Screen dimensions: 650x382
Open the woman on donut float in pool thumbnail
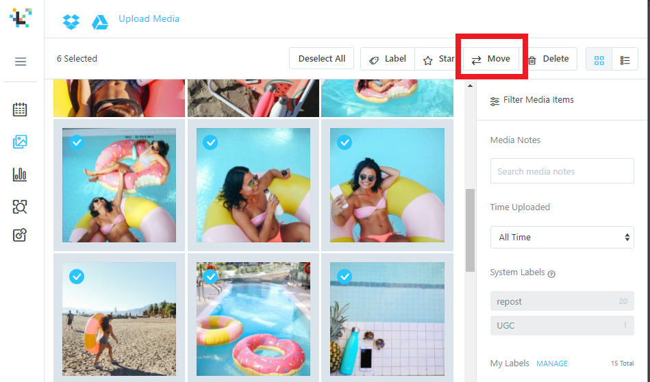[387, 98]
